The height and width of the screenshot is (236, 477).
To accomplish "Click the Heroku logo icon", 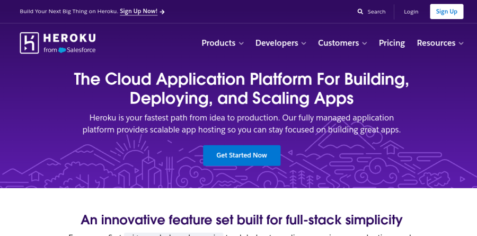I will pos(29,43).
